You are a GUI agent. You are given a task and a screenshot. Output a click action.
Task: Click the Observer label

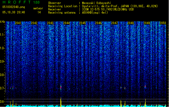tap(55, 3)
